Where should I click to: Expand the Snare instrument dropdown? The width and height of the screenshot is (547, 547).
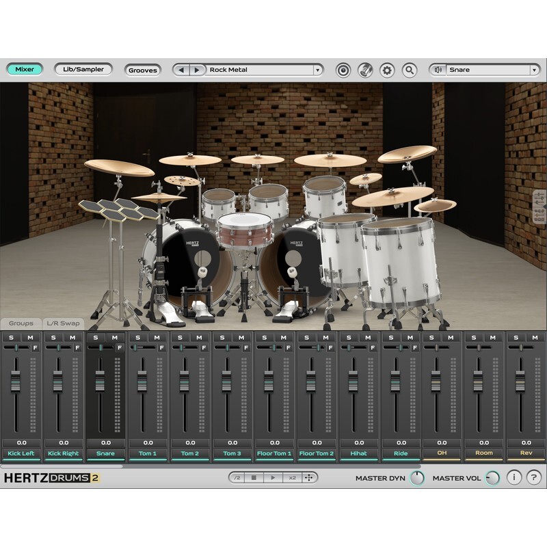534,70
